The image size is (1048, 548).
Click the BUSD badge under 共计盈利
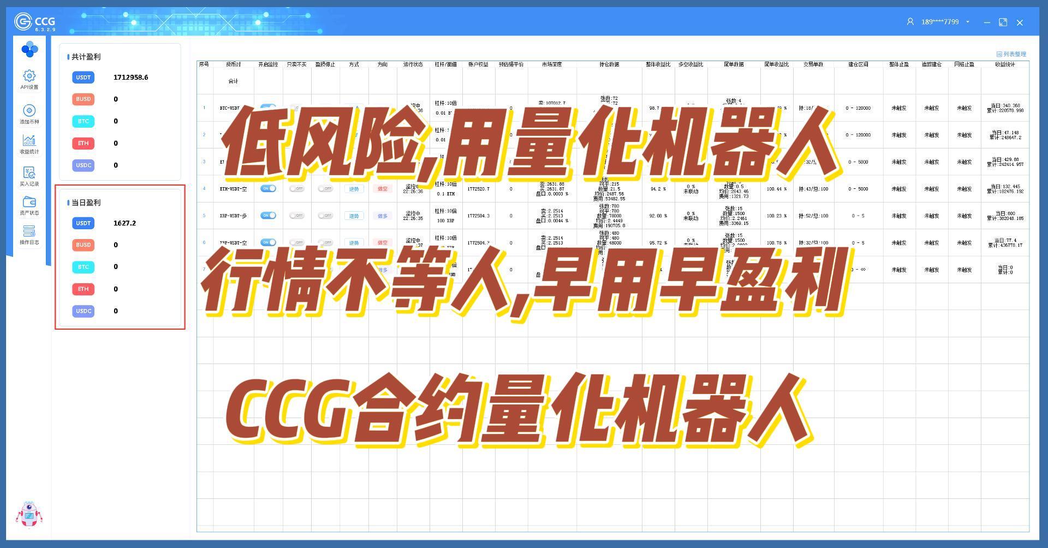coord(84,99)
